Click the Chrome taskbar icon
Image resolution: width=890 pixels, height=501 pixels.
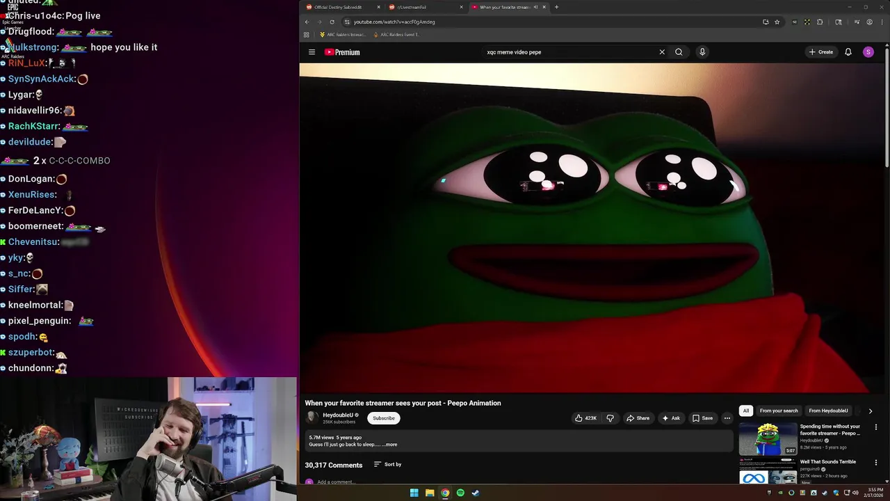pos(445,493)
